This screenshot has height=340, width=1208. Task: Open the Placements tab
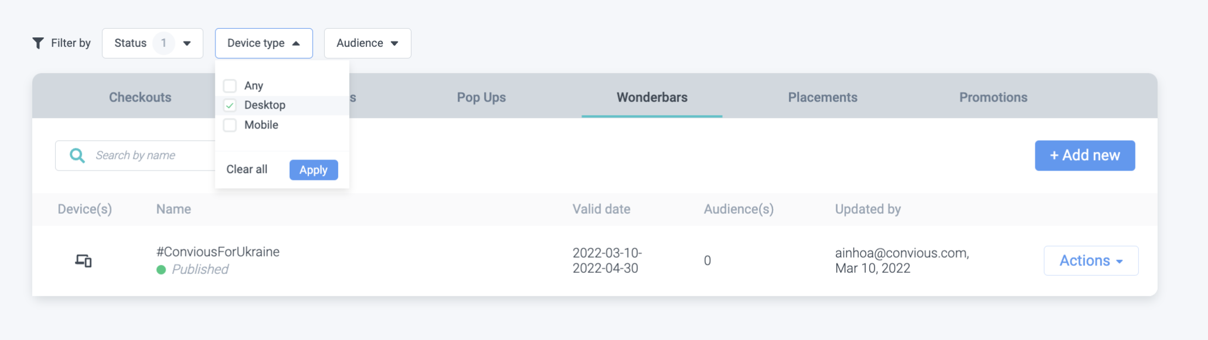[x=822, y=98]
